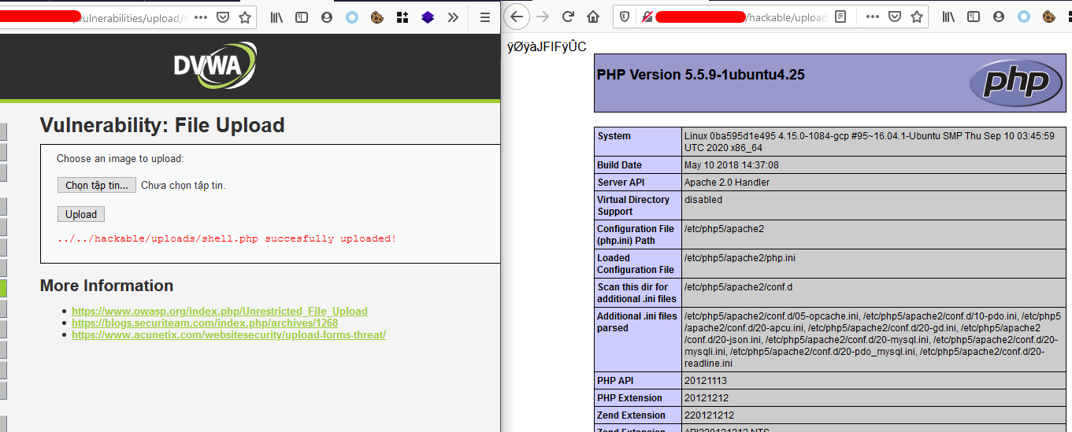Reload the PHP info page
This screenshot has width=1072, height=432.
tap(568, 17)
